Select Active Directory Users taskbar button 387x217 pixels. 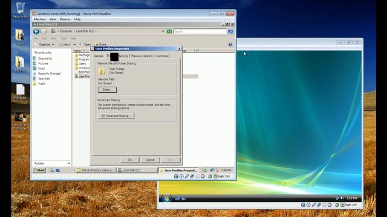(96, 170)
